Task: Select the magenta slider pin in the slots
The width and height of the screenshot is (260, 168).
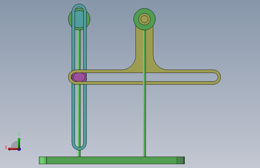Action: coord(79,77)
